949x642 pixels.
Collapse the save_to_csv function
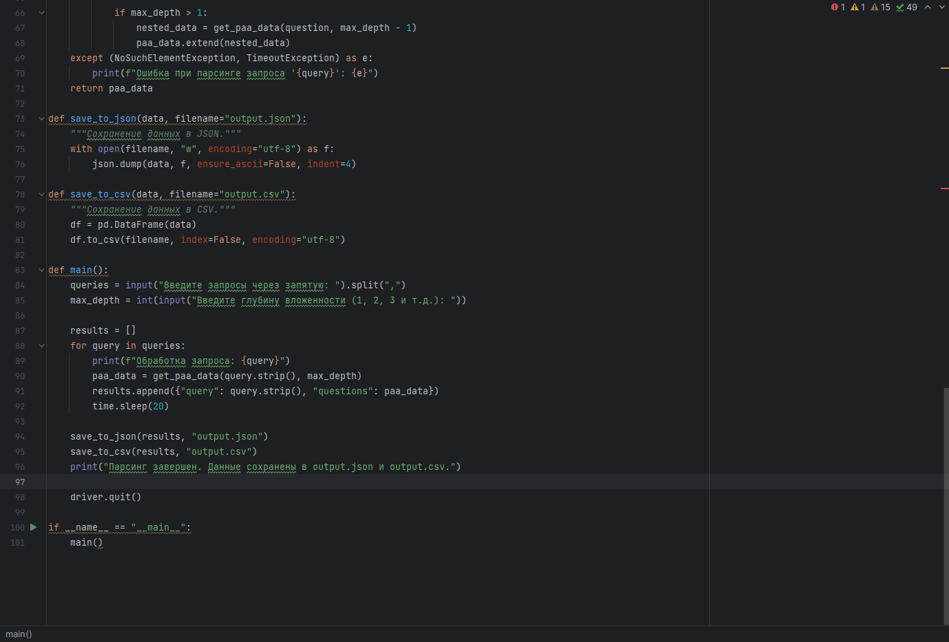(41, 194)
